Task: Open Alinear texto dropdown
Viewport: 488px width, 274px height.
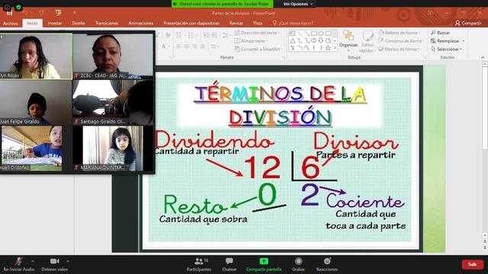Action: [251, 41]
